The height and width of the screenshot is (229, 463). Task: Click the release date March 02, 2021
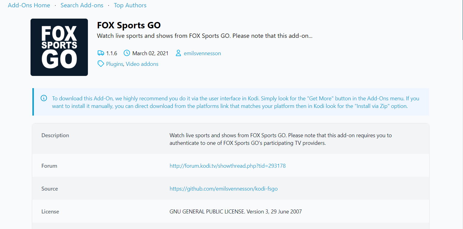click(150, 53)
